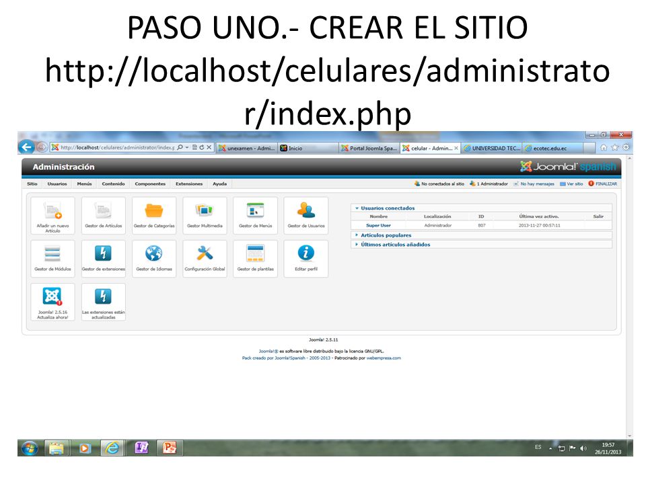Open address bar search dropdown arrow
646x484 pixels.
(187, 147)
